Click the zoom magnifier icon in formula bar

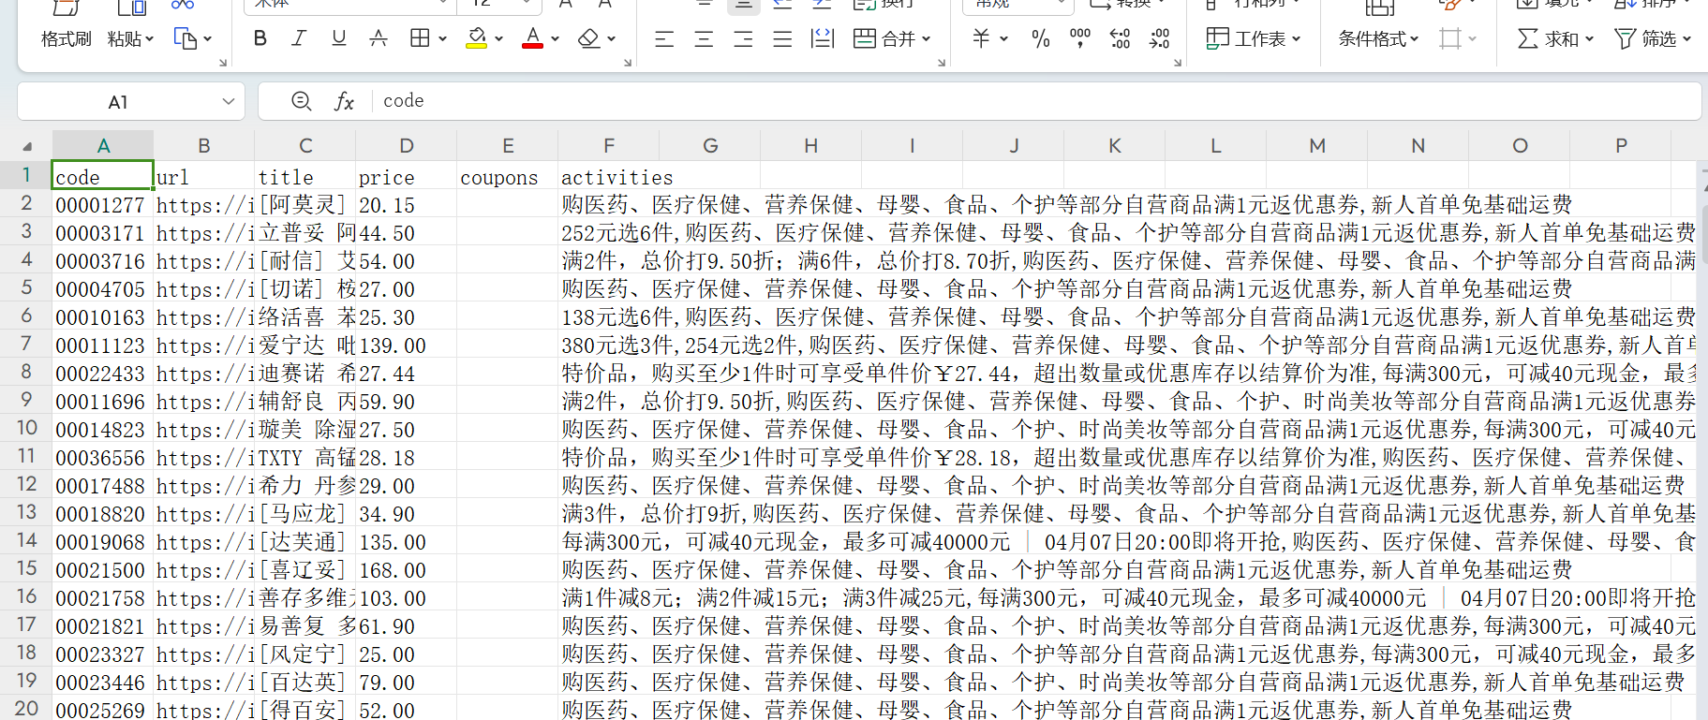point(302,101)
